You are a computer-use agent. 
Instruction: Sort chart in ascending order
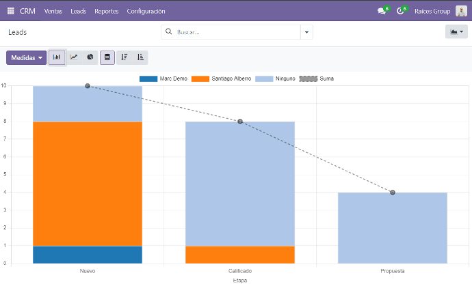140,58
